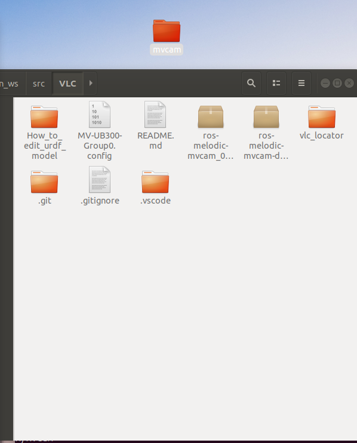Open the vlc_locator folder
The height and width of the screenshot is (443, 357).
(322, 116)
